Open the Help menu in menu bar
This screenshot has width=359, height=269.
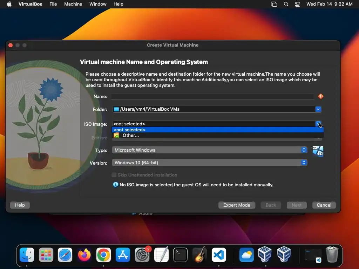[118, 4]
